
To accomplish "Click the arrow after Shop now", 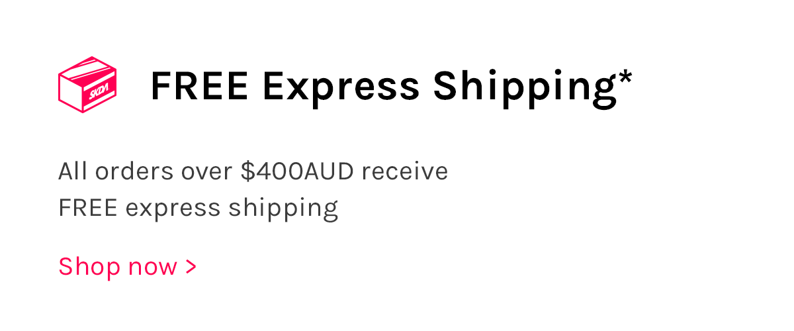I will tap(191, 267).
